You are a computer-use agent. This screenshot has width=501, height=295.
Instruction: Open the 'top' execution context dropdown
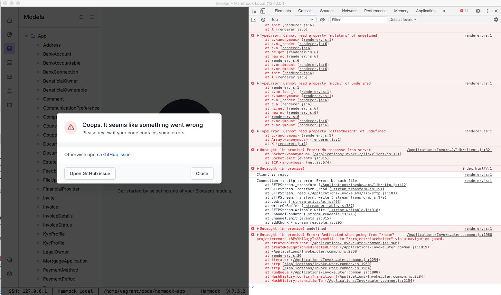click(291, 19)
